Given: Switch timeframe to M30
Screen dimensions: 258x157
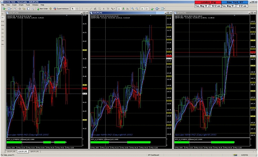Looking at the screenshot, I should coord(2,25).
